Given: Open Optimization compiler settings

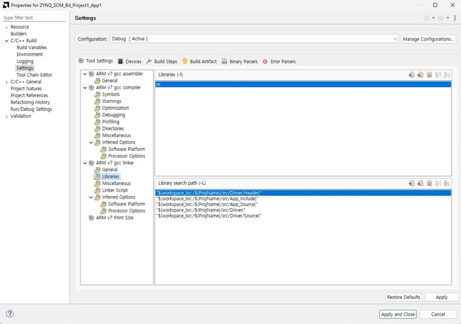Looking at the screenshot, I should click(x=115, y=108).
